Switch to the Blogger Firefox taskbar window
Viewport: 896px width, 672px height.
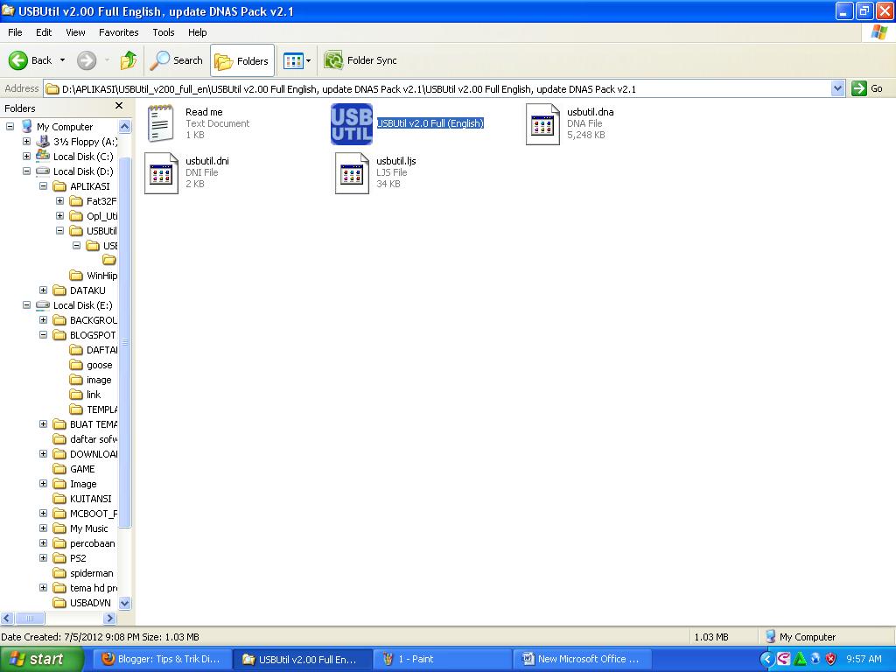tap(161, 660)
